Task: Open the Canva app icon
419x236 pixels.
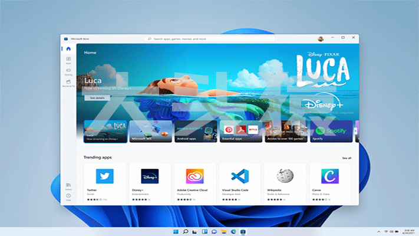Action: [330, 176]
